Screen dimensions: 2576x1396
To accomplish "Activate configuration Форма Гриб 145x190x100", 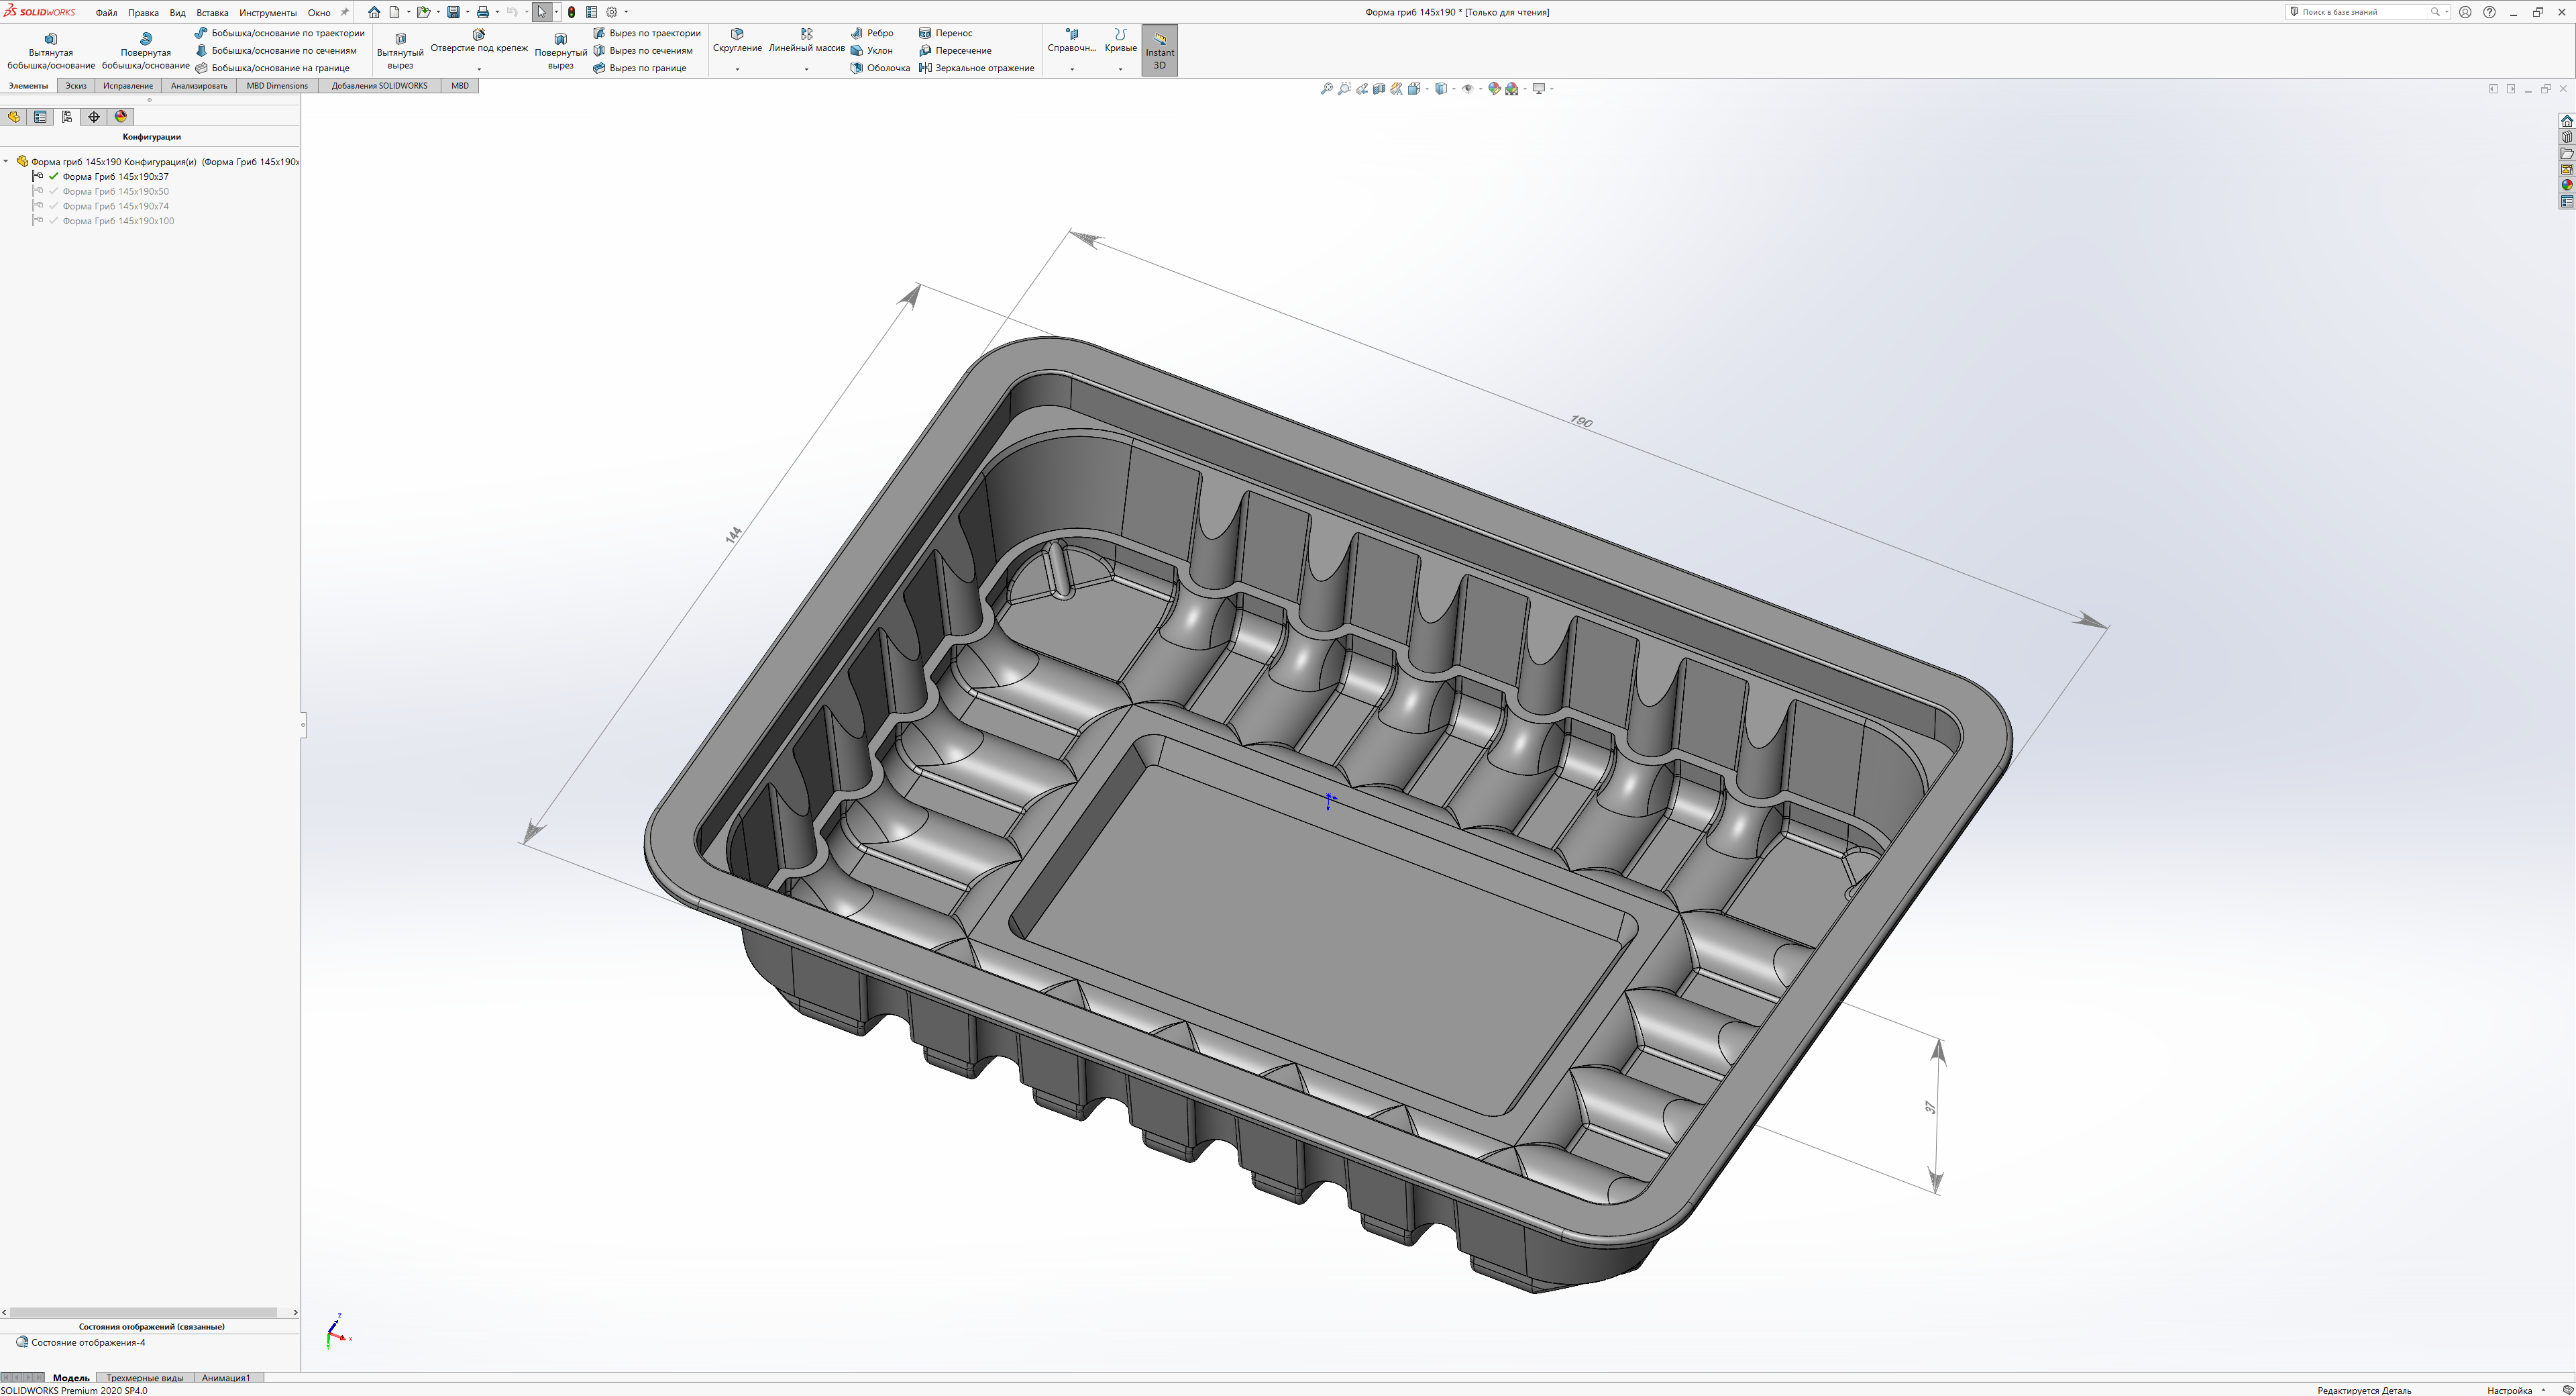I will click(118, 221).
